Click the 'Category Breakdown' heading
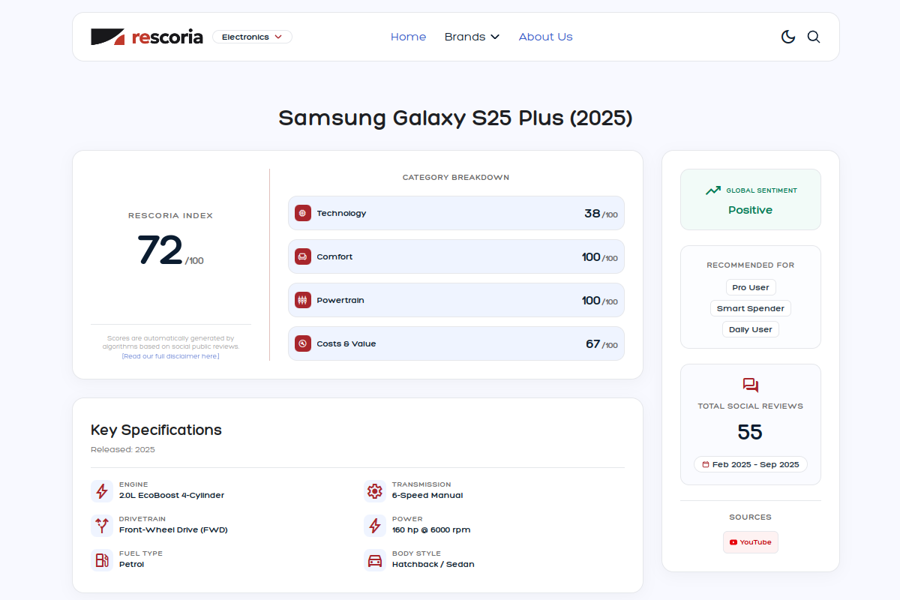 click(456, 178)
